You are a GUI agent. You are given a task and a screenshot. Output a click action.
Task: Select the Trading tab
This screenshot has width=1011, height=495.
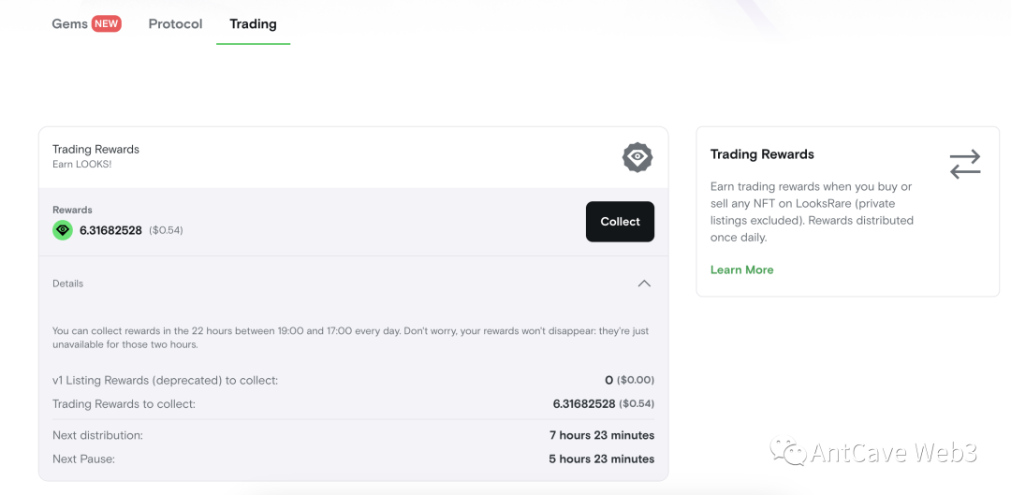253,23
